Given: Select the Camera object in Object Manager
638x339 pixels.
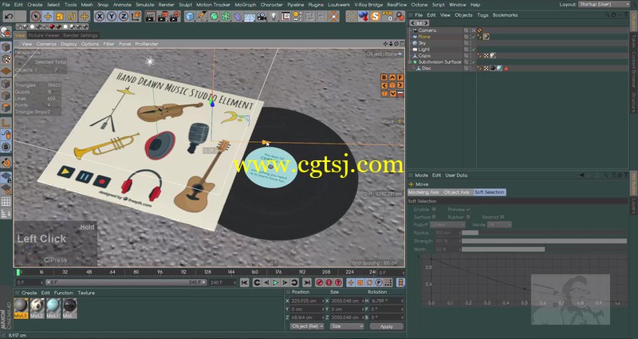Looking at the screenshot, I should [x=427, y=30].
